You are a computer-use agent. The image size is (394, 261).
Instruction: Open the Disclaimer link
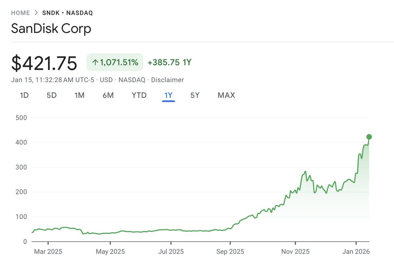coord(167,80)
